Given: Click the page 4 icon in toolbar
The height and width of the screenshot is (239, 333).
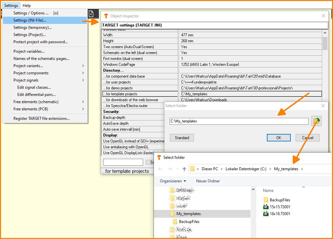Looking at the screenshot, I should (91, 14).
